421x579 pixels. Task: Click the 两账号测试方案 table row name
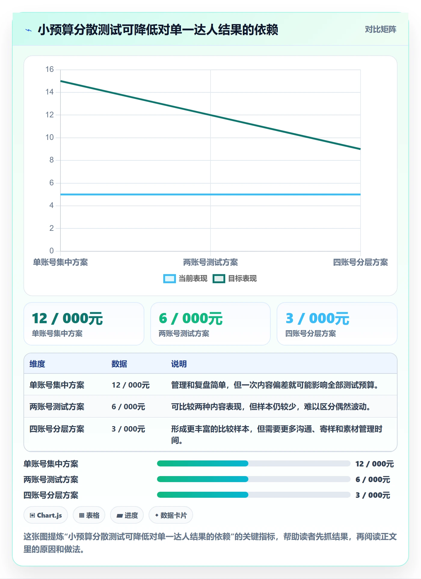coord(57,407)
